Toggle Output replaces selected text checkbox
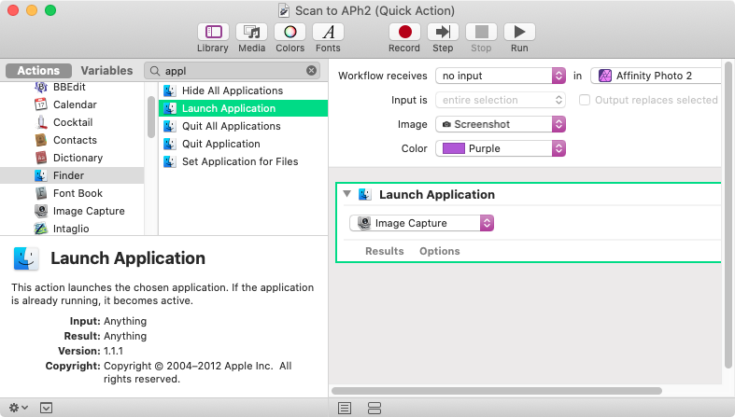The height and width of the screenshot is (417, 735). pos(584,100)
